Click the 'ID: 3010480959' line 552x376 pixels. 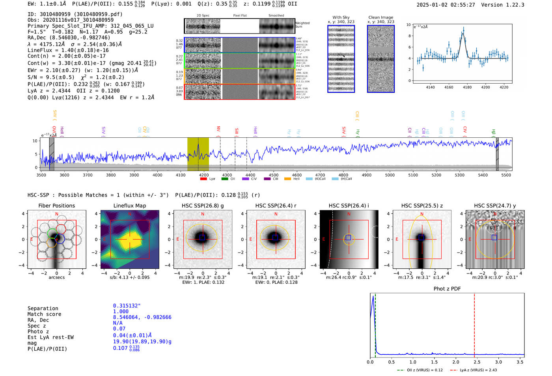[x=75, y=14]
